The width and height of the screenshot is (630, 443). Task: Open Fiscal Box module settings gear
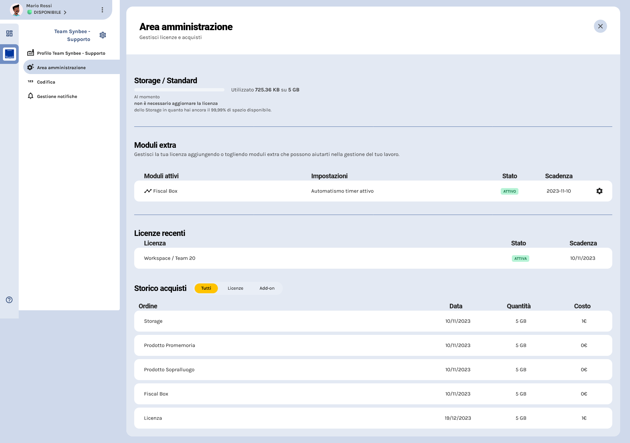tap(599, 191)
